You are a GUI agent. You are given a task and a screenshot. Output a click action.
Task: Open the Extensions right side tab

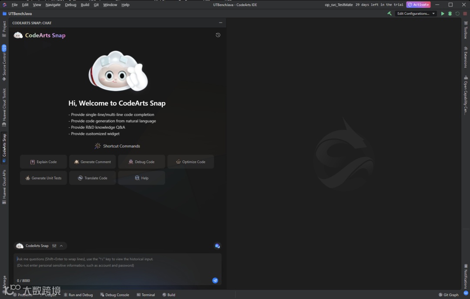[x=466, y=57]
